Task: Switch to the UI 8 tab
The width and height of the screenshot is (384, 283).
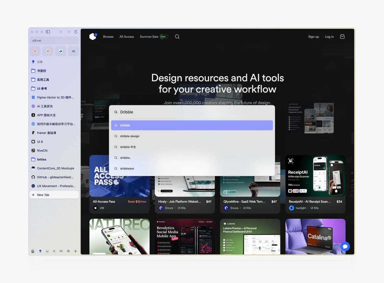Action: pos(54,141)
